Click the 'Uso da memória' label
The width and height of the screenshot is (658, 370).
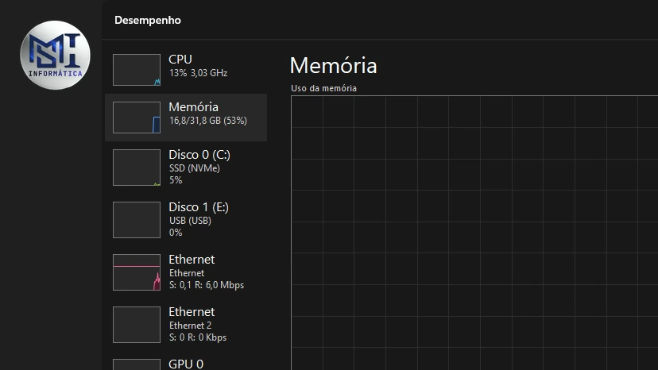click(x=324, y=88)
